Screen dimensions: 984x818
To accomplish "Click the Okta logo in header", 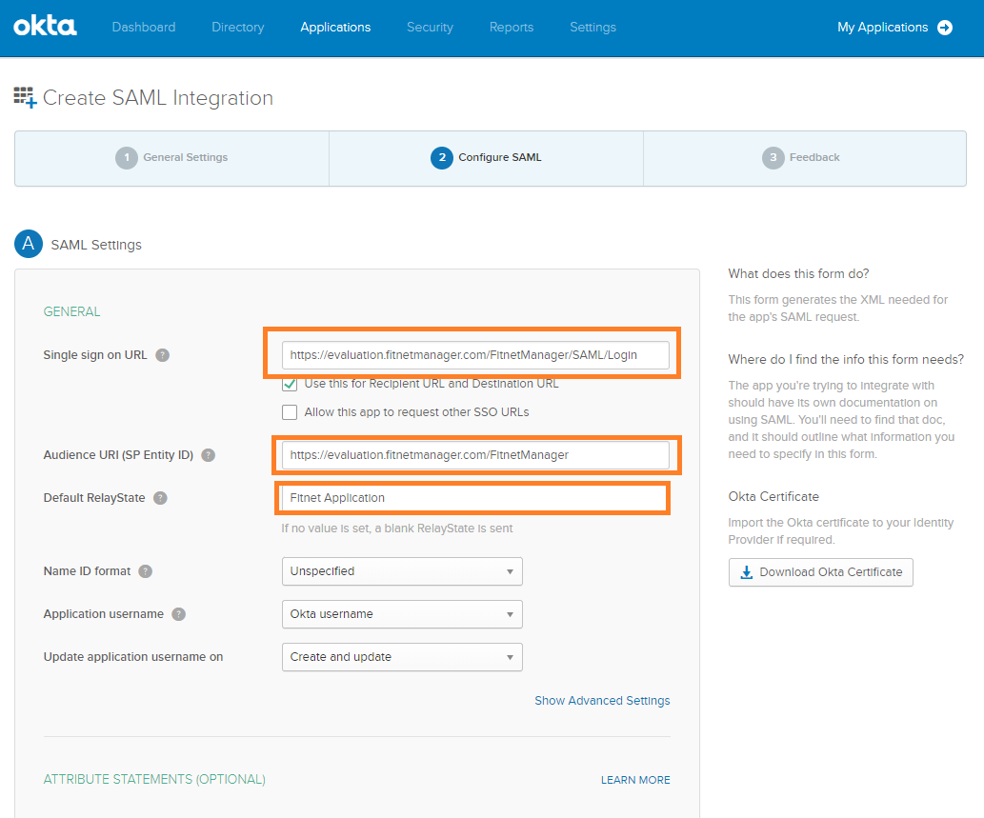I will tap(45, 27).
